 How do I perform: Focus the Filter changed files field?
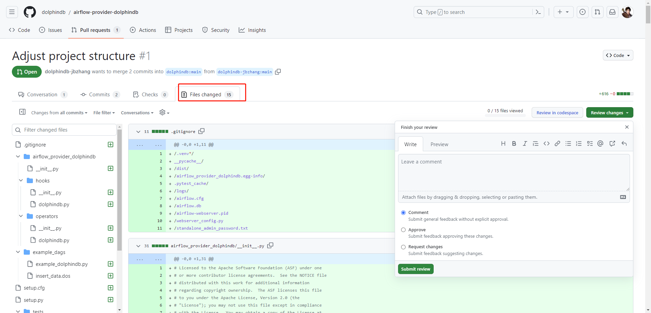(x=64, y=130)
